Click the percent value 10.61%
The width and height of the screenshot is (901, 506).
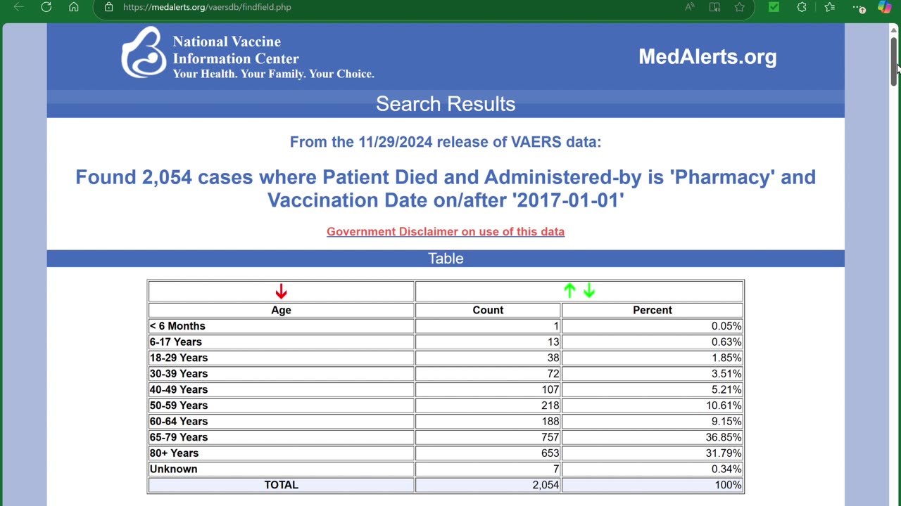(x=724, y=406)
